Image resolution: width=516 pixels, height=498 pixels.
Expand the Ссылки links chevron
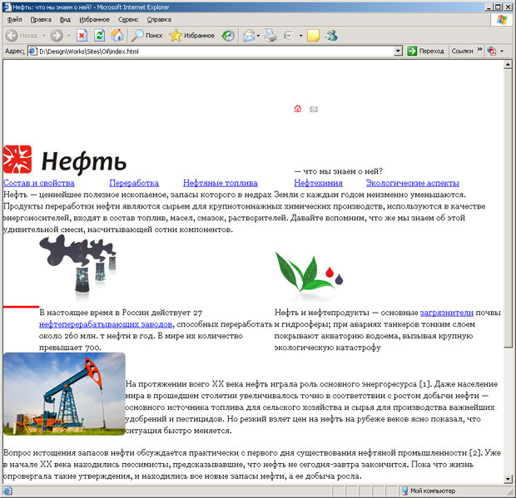(x=479, y=49)
